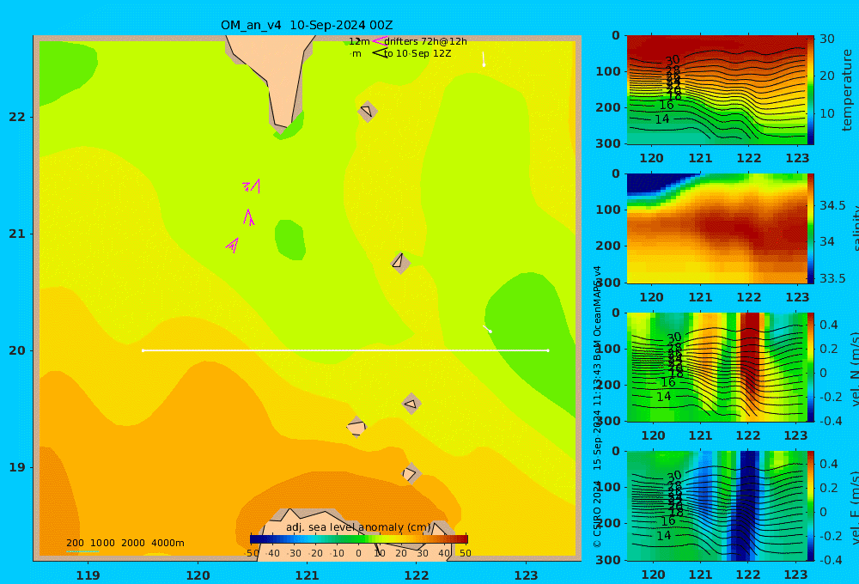Click the island marker near latitude 18.95

[411, 473]
